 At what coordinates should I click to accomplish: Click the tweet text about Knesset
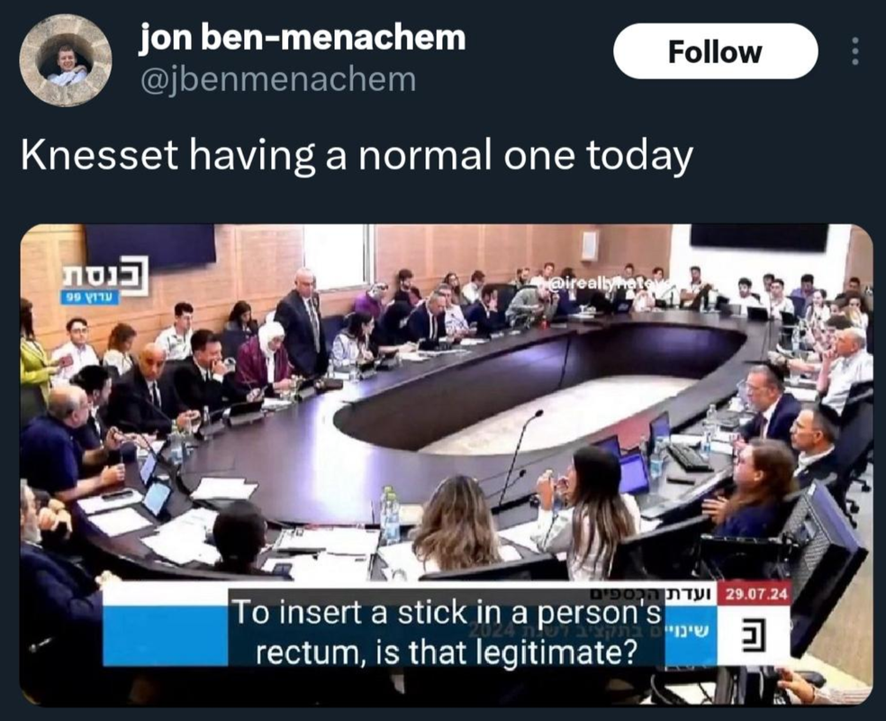click(x=357, y=156)
